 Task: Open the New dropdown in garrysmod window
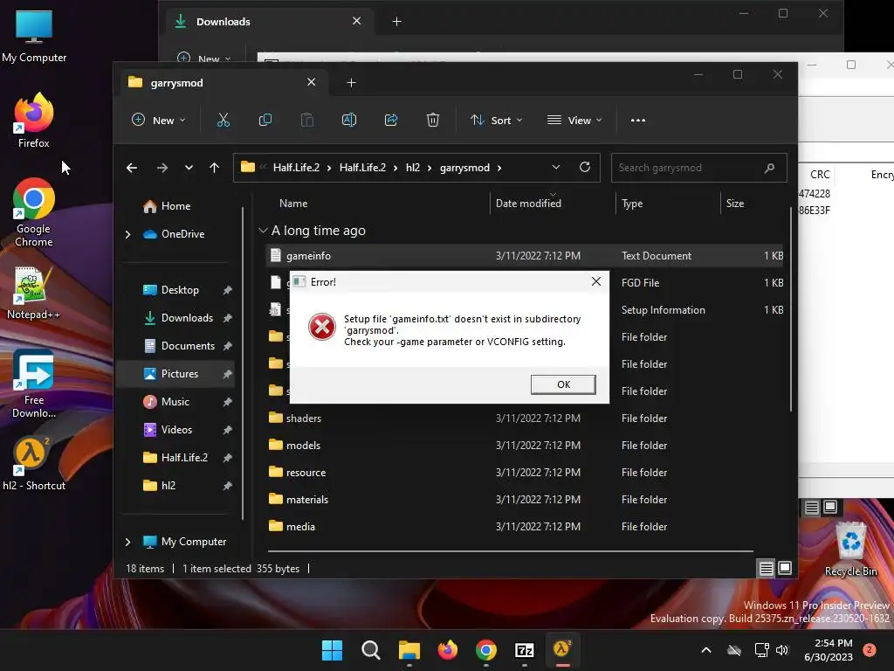pos(159,121)
